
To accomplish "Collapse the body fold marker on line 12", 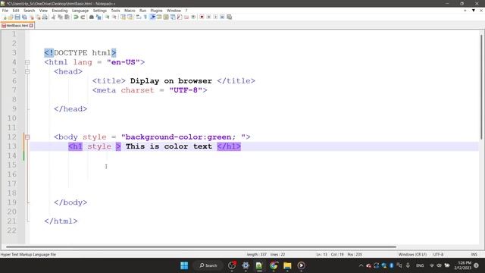I will [27, 136].
